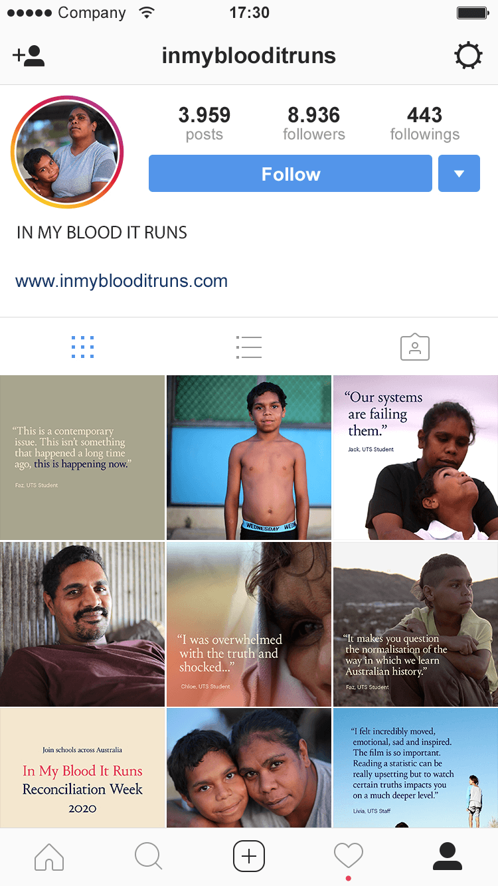Open the profile picture story ring
Image resolution: width=498 pixels, height=886 pixels.
click(67, 153)
